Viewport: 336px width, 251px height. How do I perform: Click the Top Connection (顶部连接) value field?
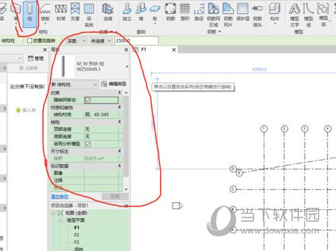(101, 129)
